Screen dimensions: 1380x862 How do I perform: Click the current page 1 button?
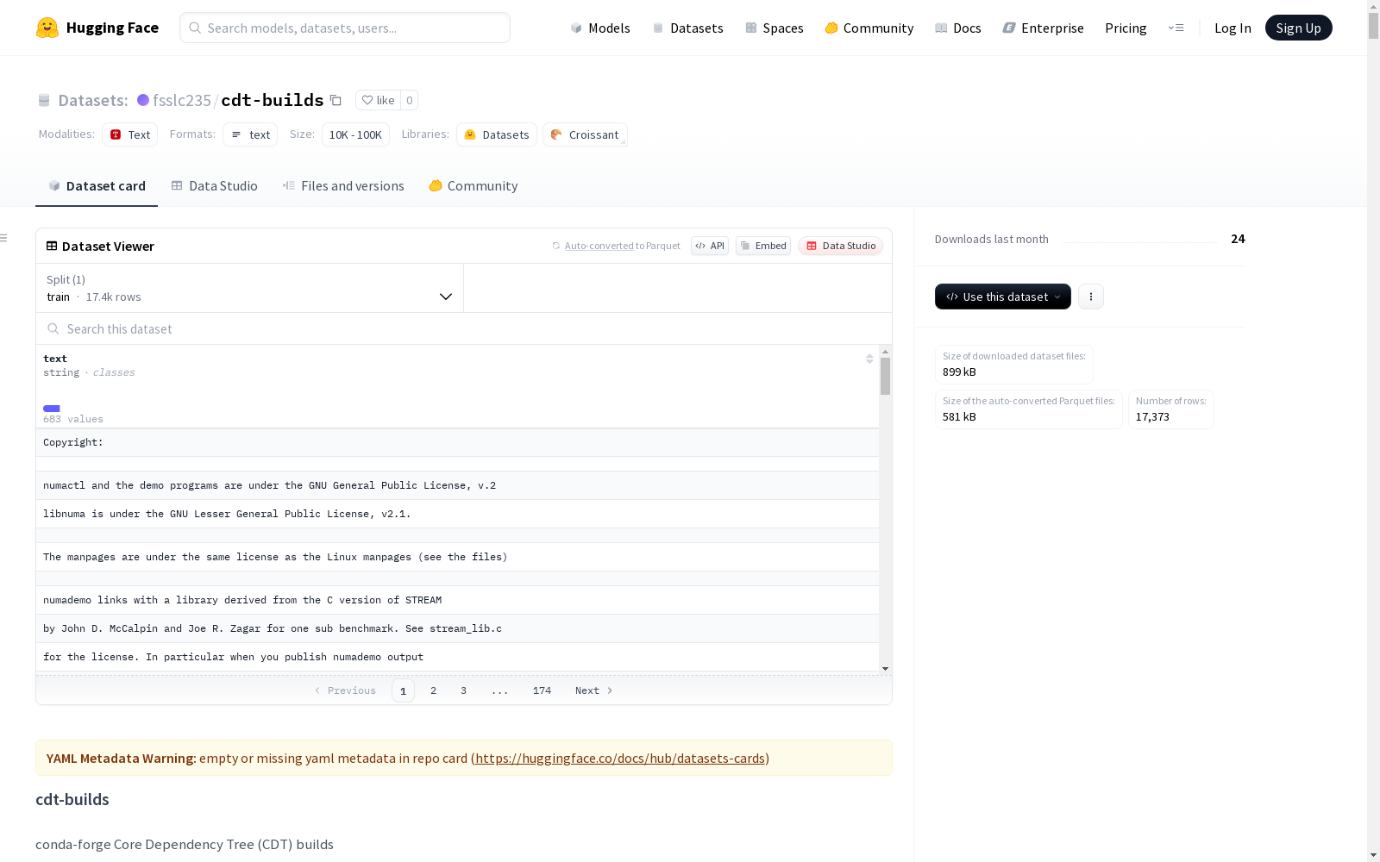coord(403,690)
